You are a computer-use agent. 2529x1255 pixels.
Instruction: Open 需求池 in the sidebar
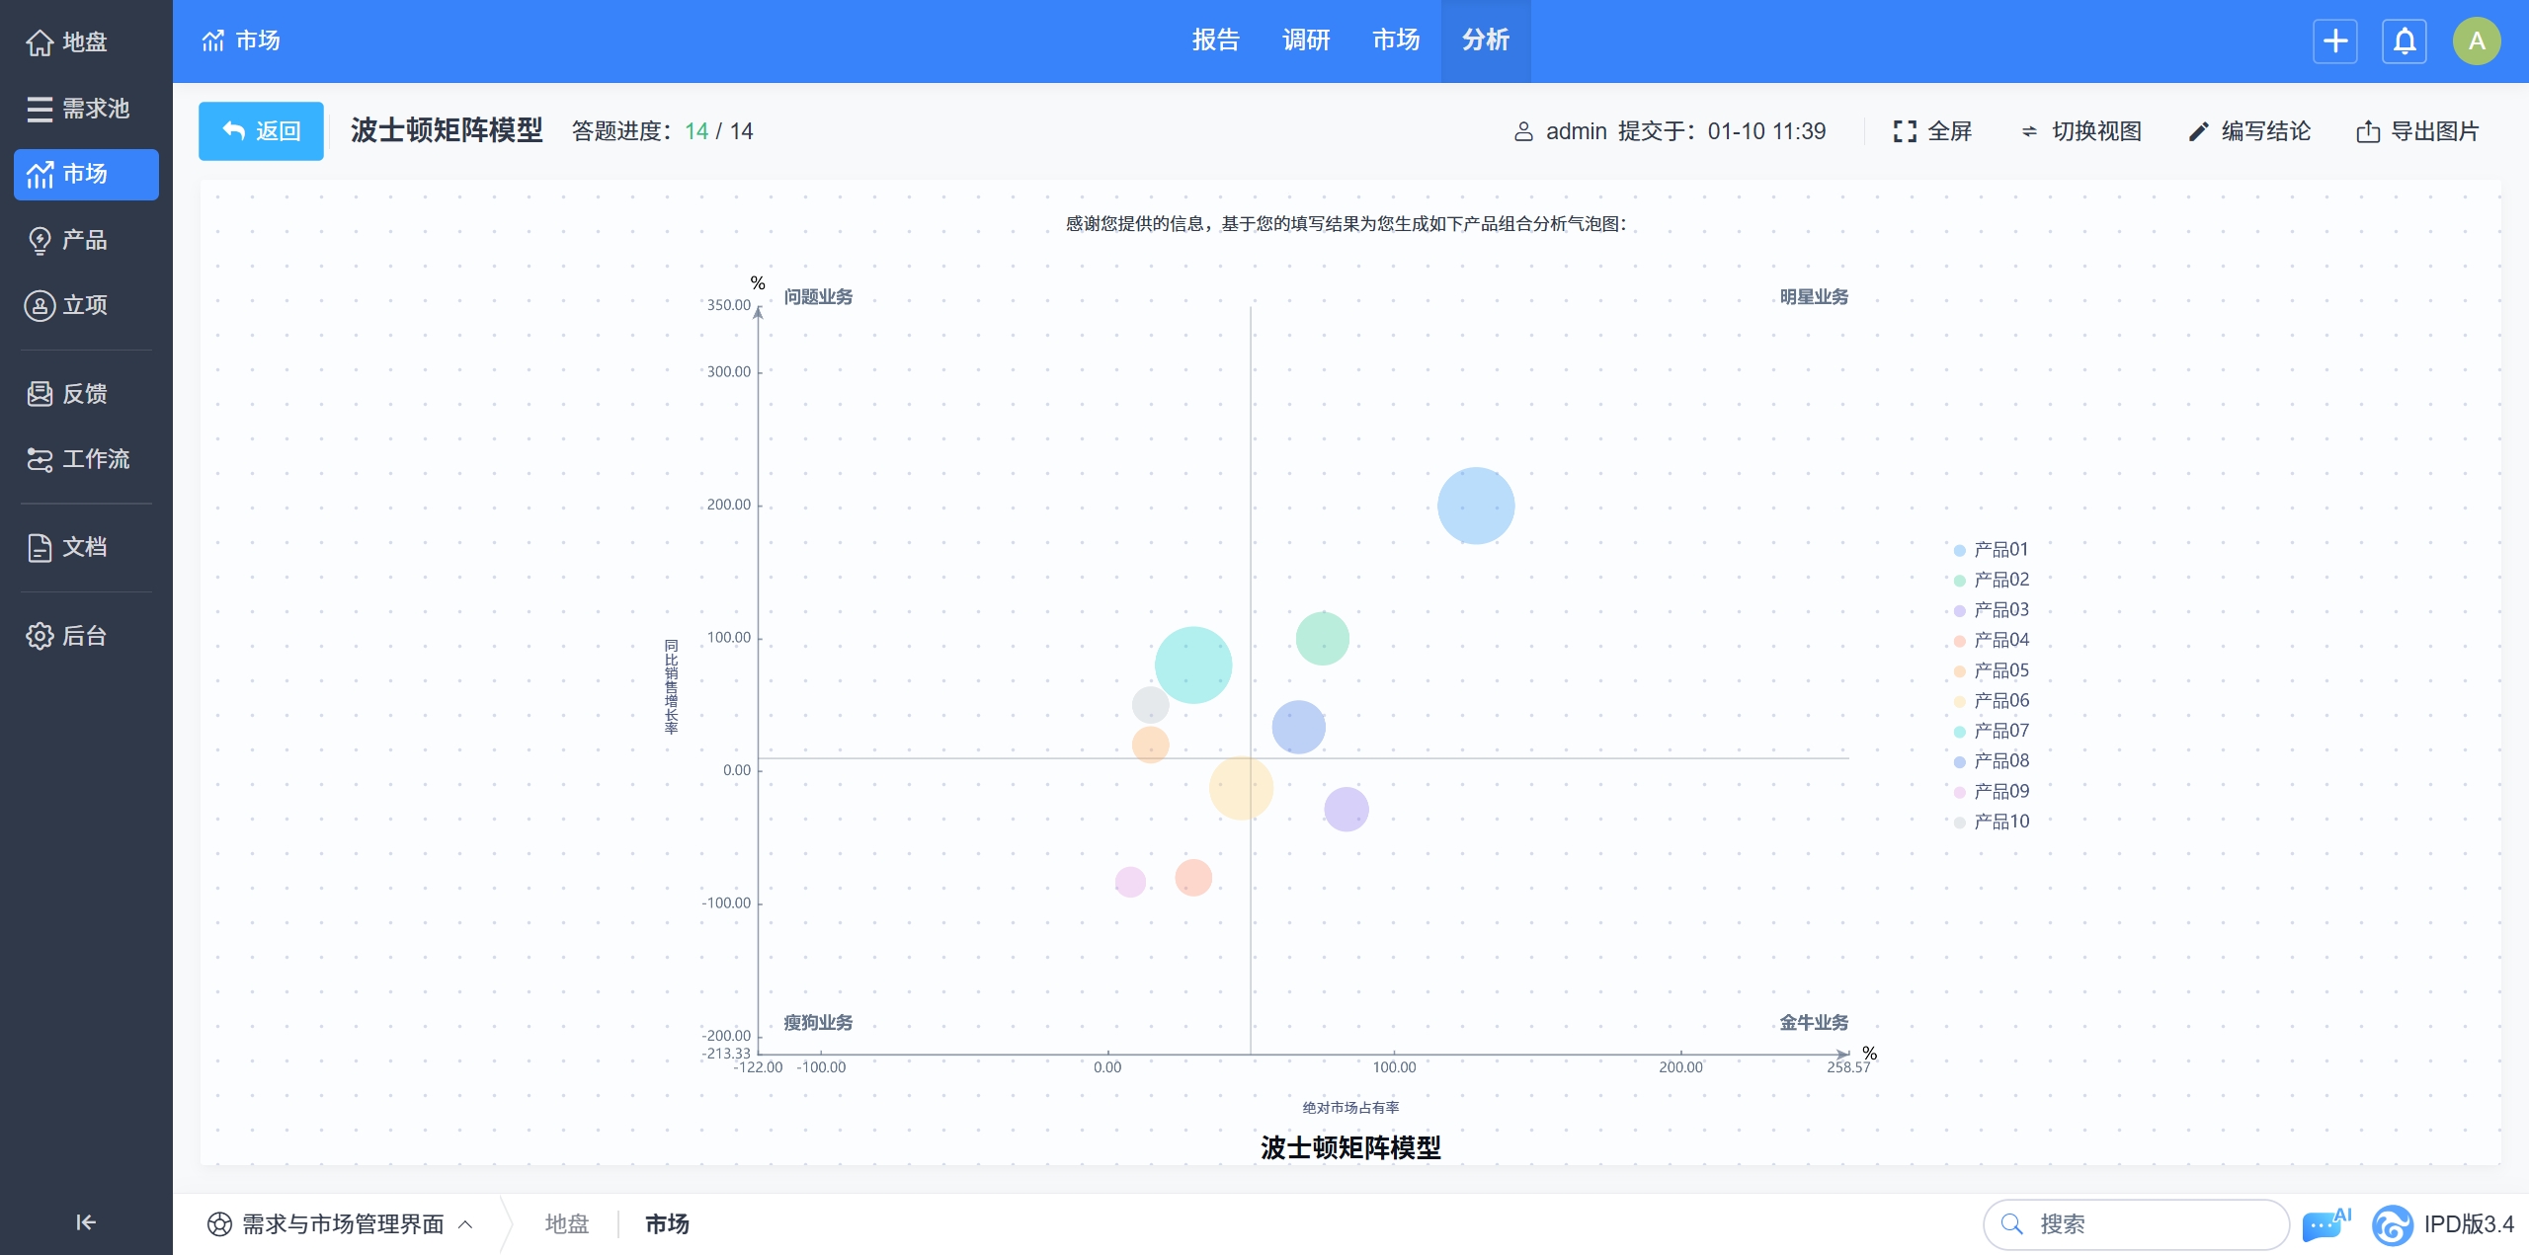[86, 109]
